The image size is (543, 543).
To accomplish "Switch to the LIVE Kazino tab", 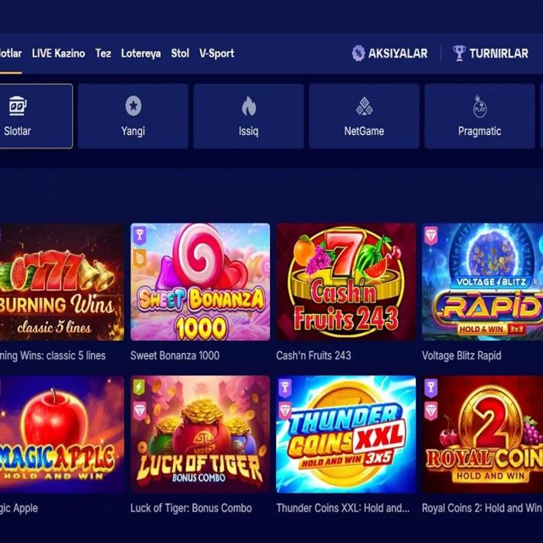I will 58,54.
